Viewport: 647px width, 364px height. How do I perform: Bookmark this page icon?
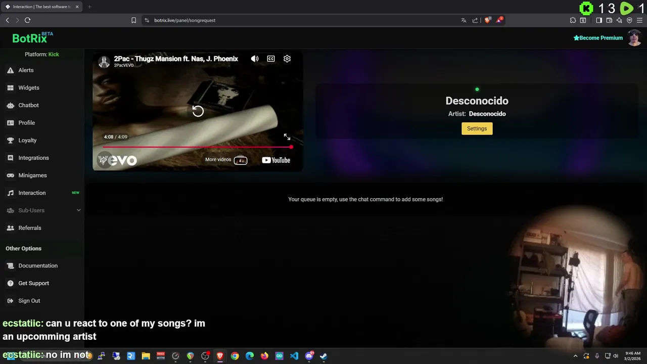pos(133,20)
